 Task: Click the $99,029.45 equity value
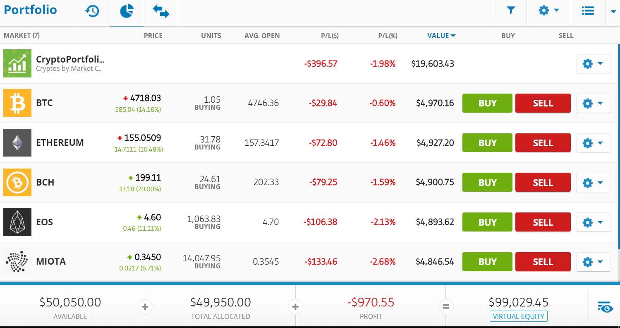pos(519,302)
